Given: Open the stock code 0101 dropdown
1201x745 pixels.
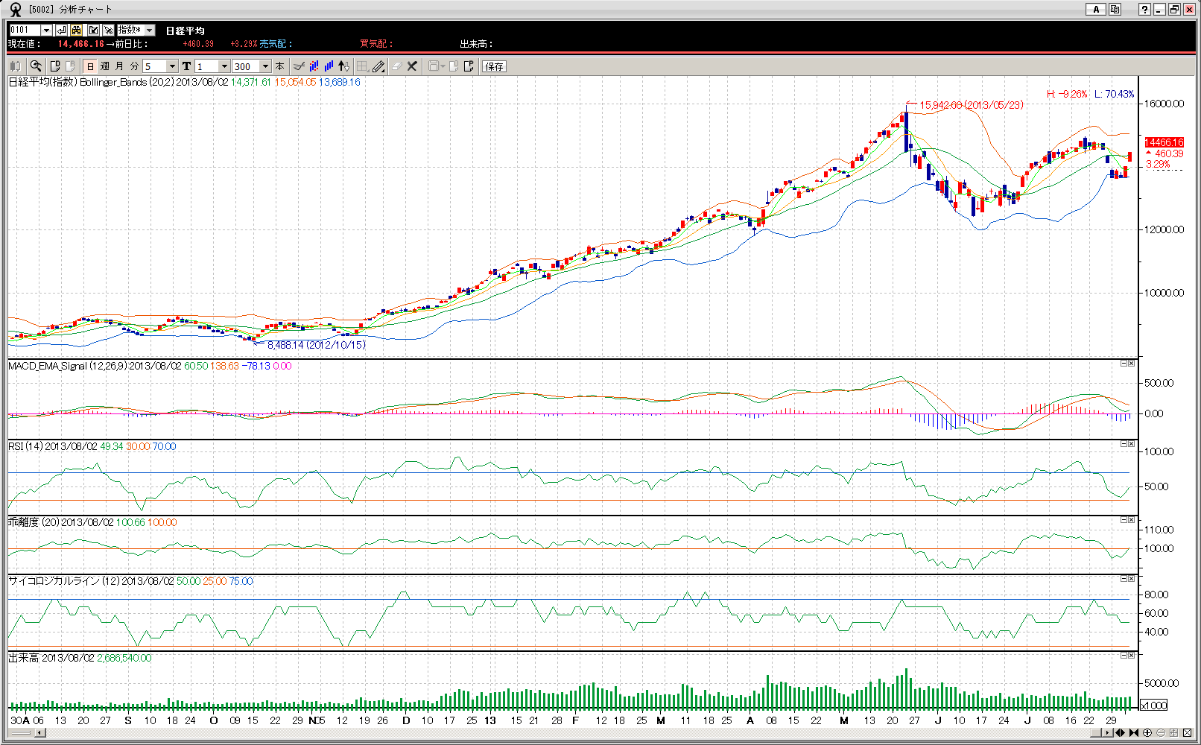Looking at the screenshot, I should (46, 30).
